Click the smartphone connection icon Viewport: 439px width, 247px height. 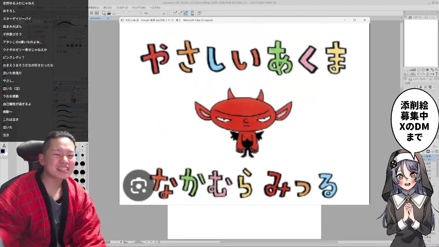pyautogui.click(x=192, y=13)
